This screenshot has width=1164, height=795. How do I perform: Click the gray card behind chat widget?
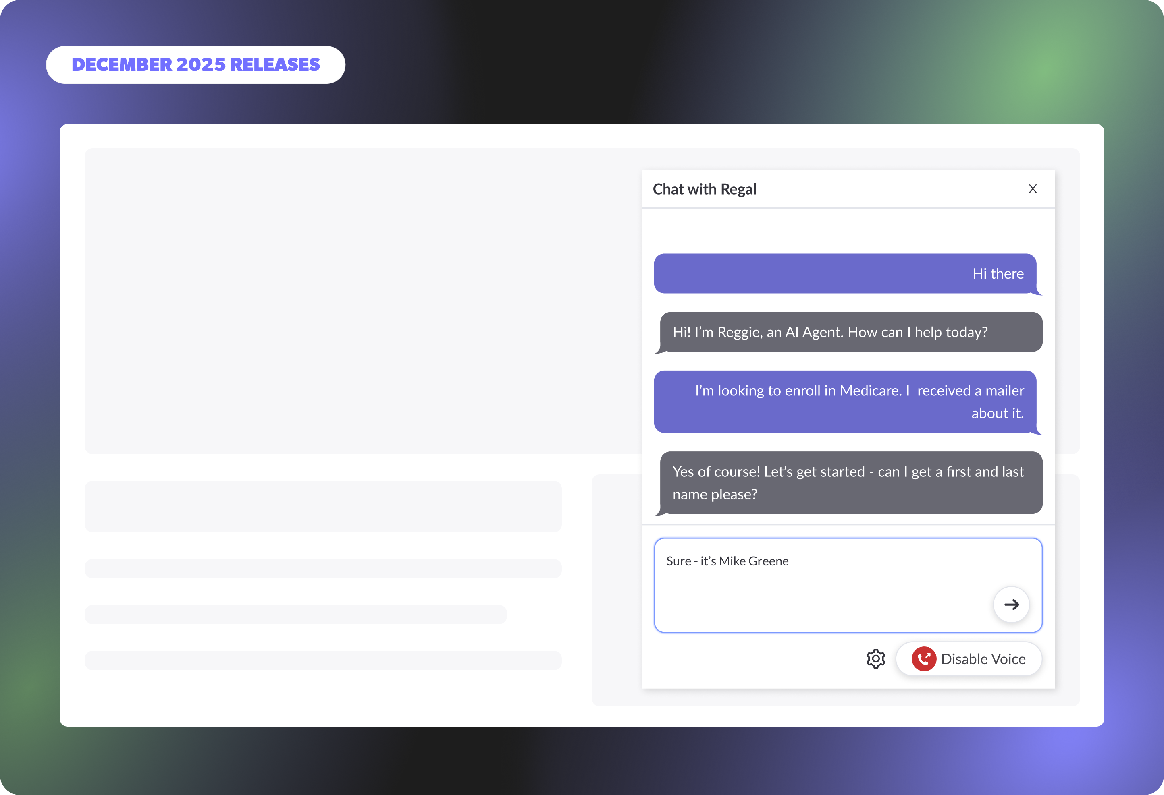[616, 591]
